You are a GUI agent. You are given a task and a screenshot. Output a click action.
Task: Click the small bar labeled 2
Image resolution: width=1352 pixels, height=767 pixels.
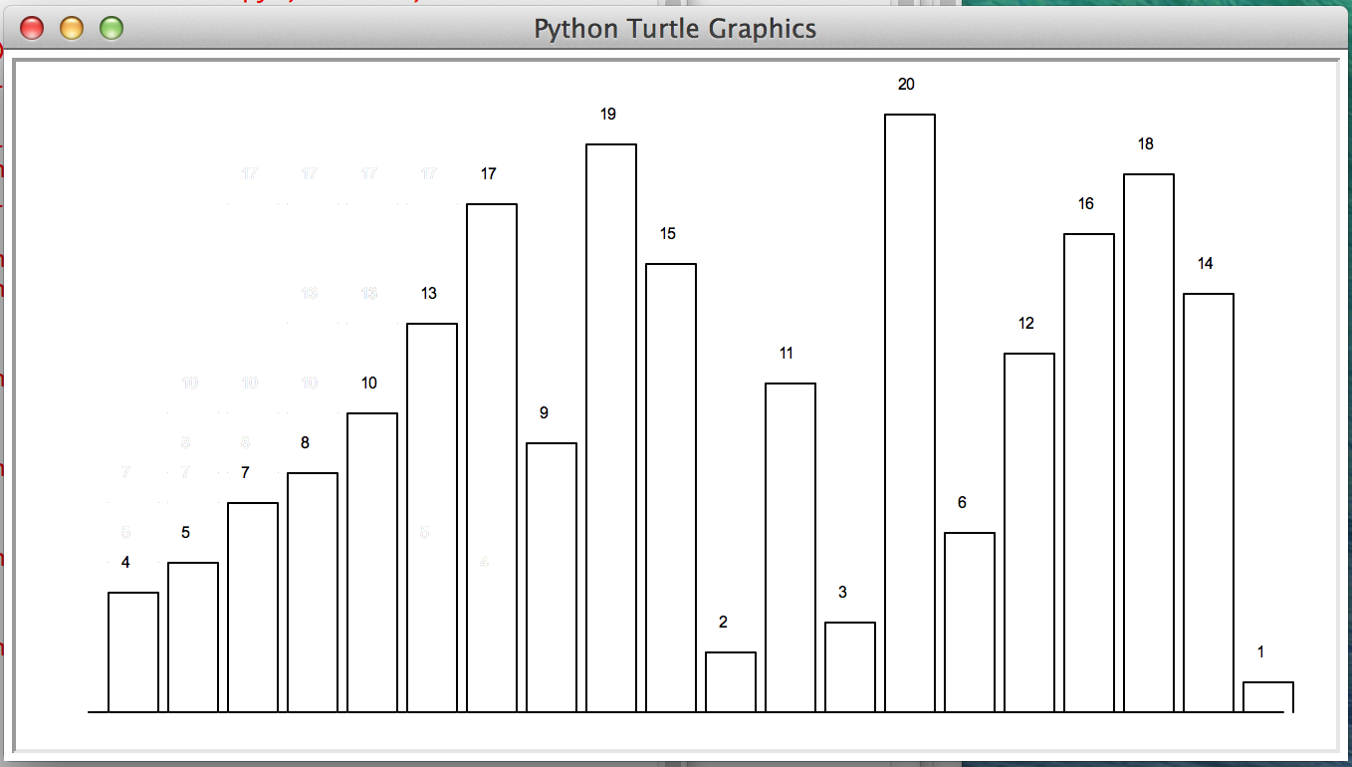(x=731, y=682)
